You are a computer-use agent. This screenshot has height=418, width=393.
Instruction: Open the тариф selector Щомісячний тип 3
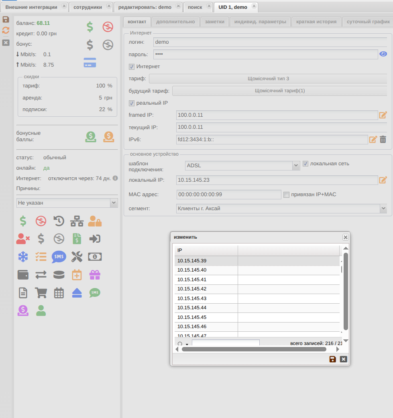(268, 79)
